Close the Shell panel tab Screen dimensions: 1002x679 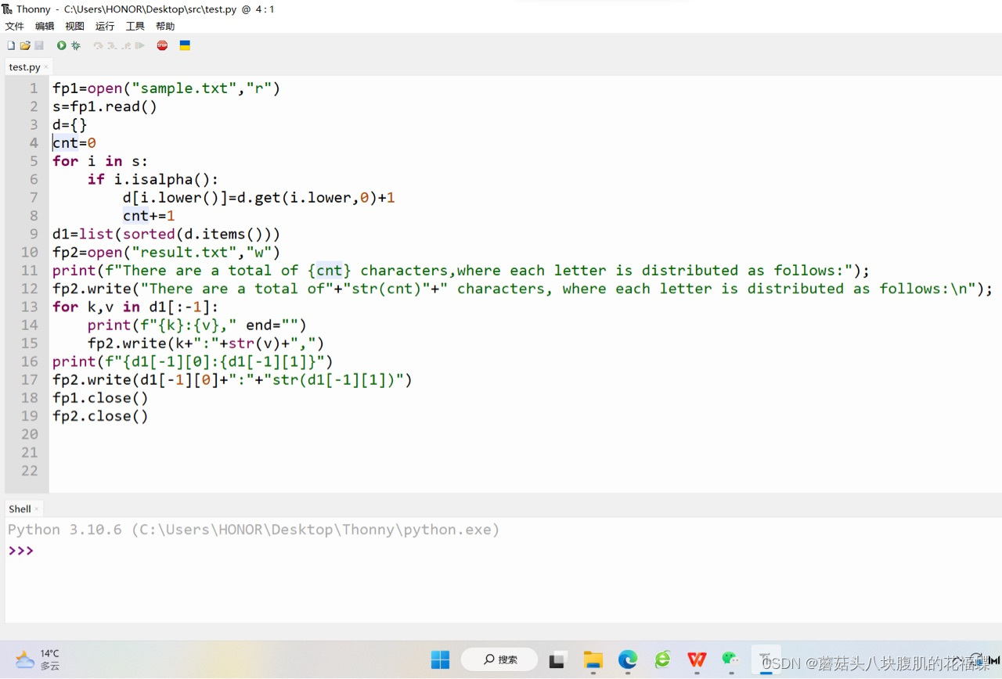click(37, 508)
